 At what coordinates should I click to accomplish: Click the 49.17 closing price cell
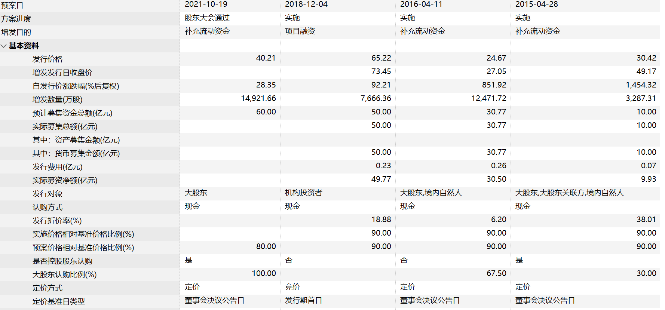click(646, 71)
